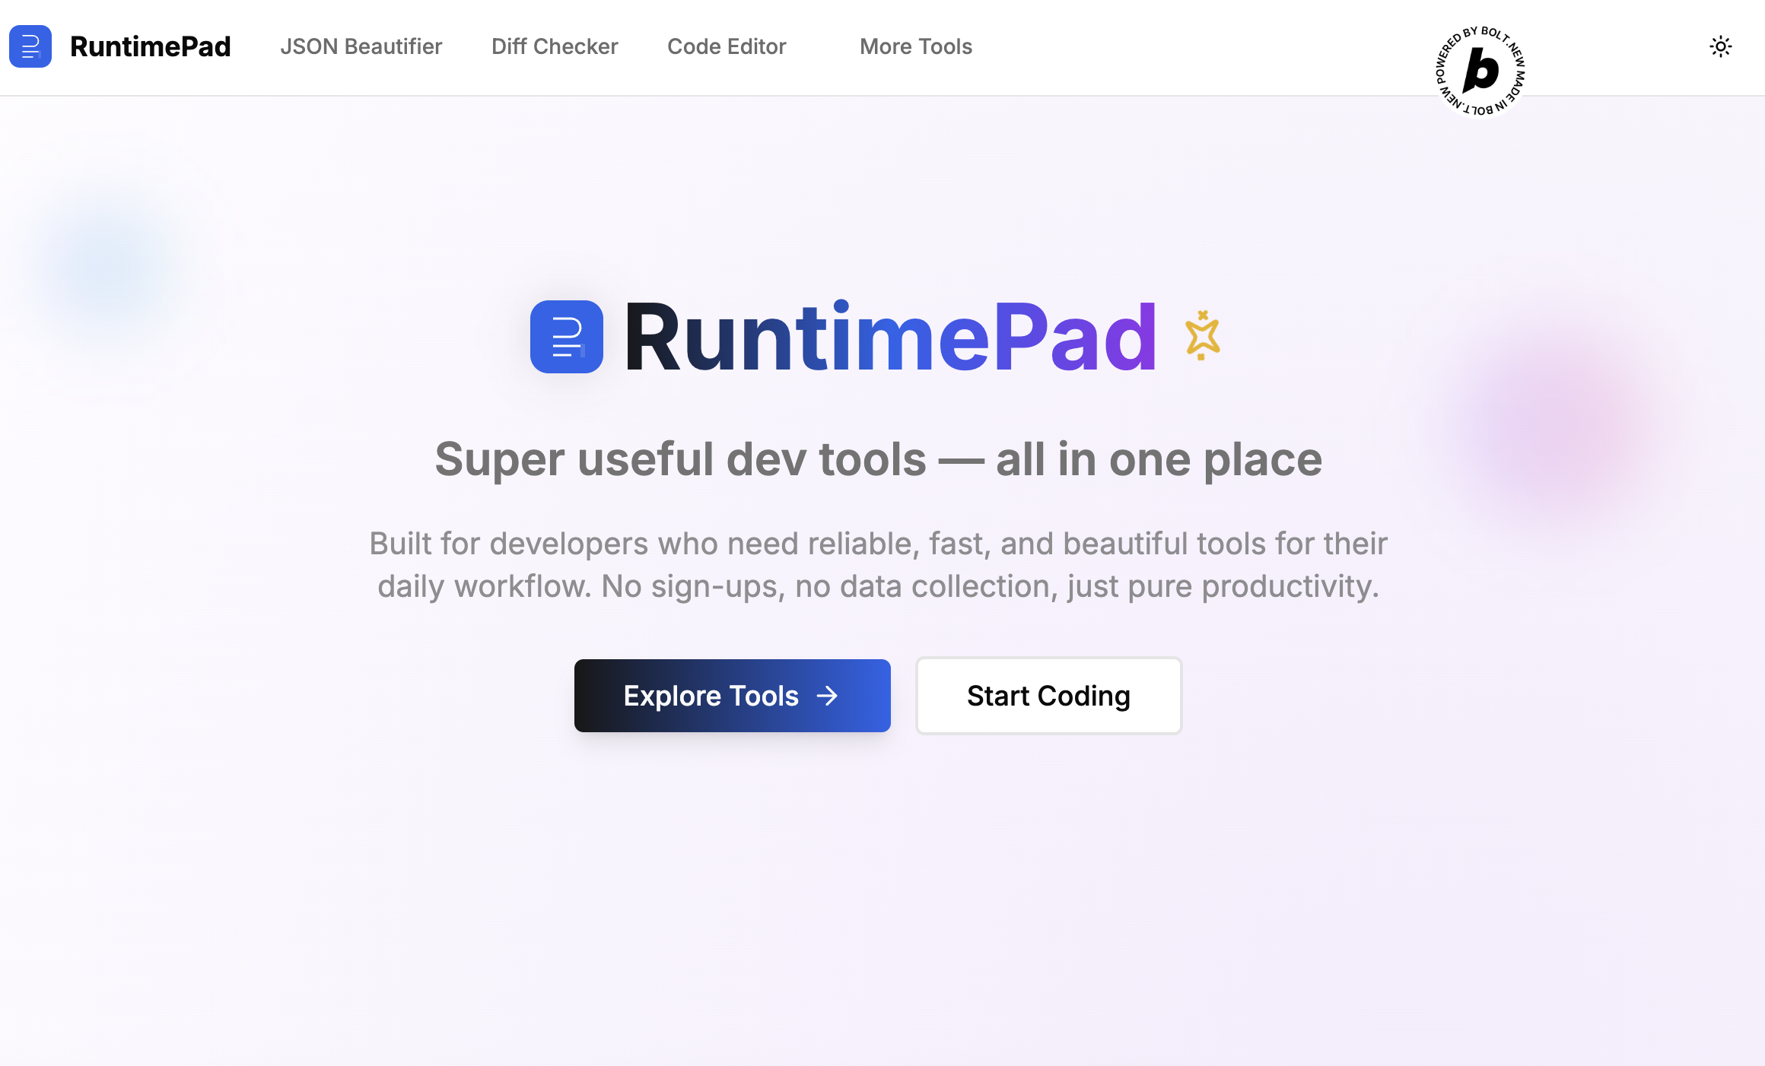This screenshot has width=1765, height=1066.
Task: Click the RuntimePad logo icon in navbar
Action: (x=30, y=46)
